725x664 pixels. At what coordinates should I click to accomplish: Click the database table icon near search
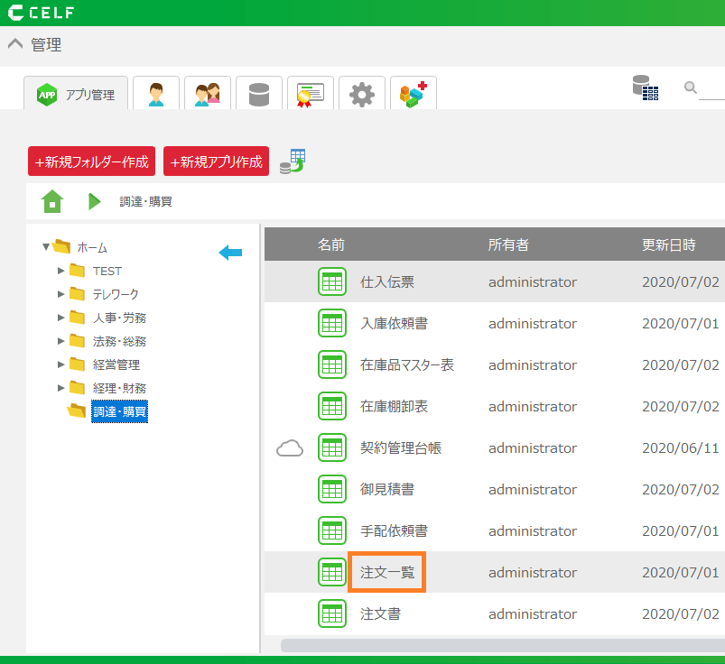coord(645,88)
